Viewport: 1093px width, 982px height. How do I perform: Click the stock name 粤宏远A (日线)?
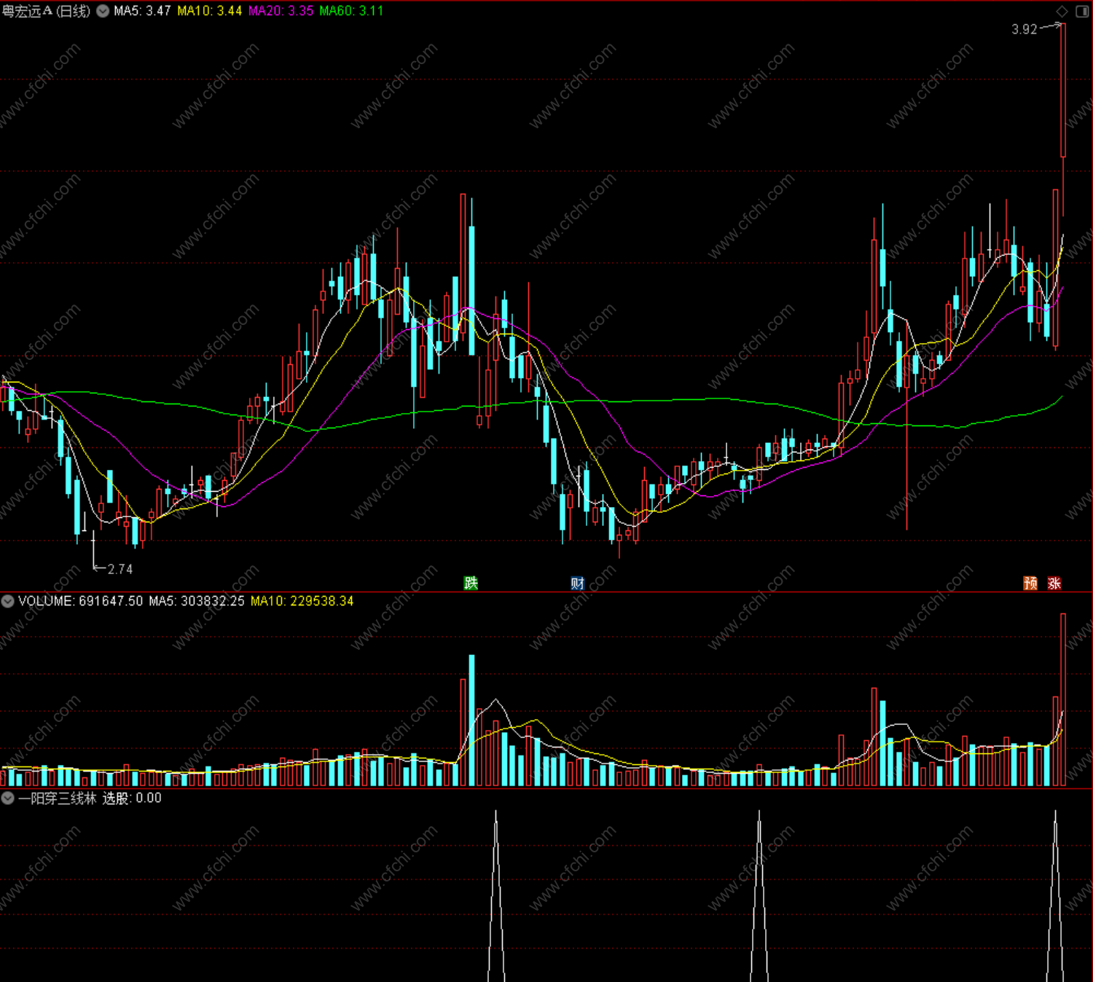pos(47,11)
